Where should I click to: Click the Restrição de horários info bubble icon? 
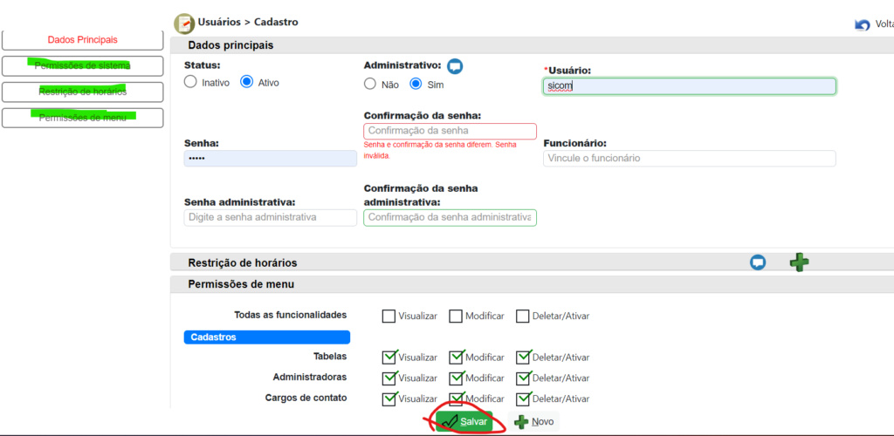[x=758, y=262]
